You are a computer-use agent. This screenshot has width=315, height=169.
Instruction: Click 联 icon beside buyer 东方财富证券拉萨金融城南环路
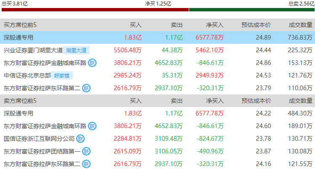(92, 63)
